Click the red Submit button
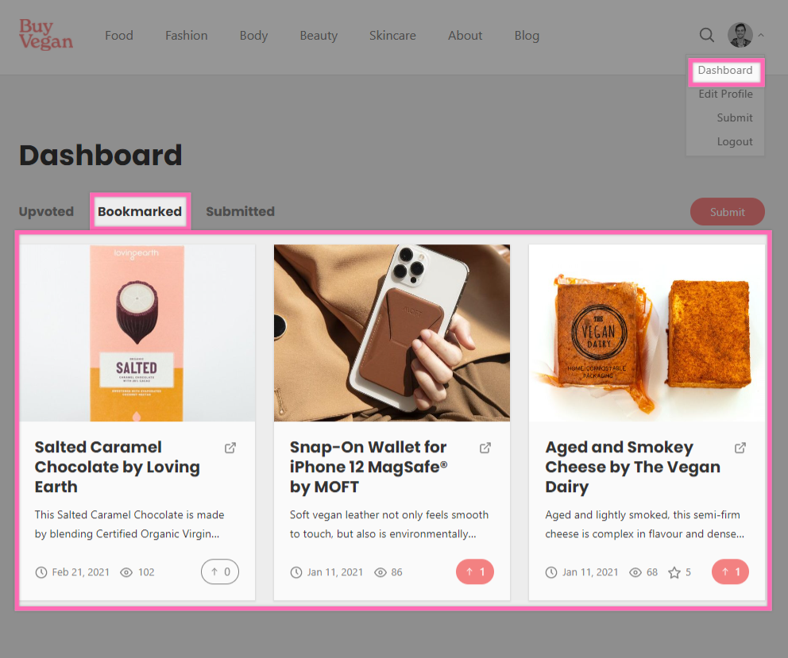Image resolution: width=788 pixels, height=658 pixels. click(727, 212)
